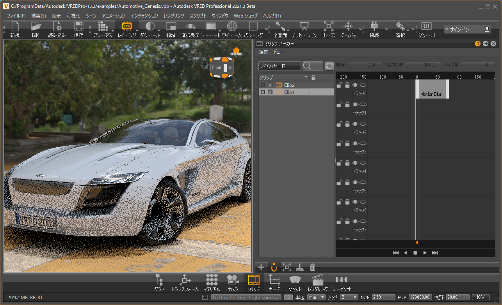Open the Rendering menu
The height and width of the screenshot is (305, 502).
coord(174,16)
